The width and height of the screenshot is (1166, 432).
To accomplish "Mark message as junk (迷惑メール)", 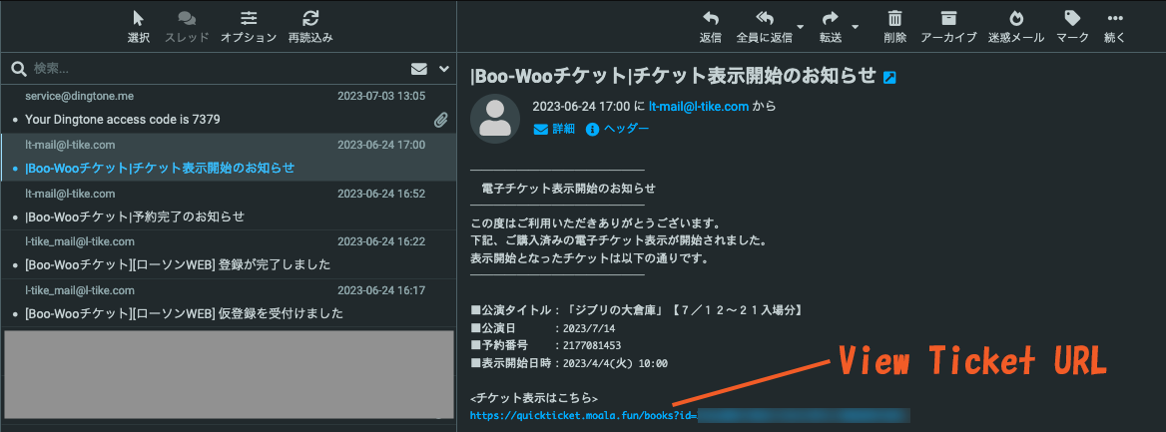I will [1015, 19].
